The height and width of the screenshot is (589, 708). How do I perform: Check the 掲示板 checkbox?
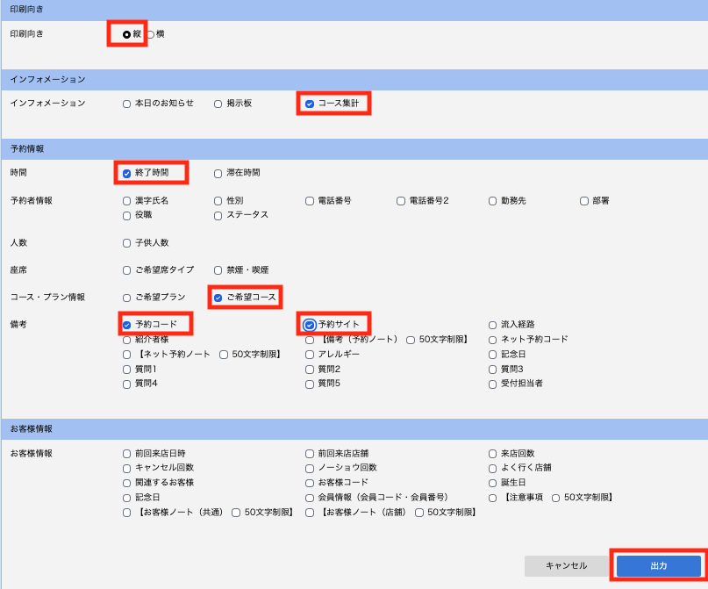(x=218, y=104)
